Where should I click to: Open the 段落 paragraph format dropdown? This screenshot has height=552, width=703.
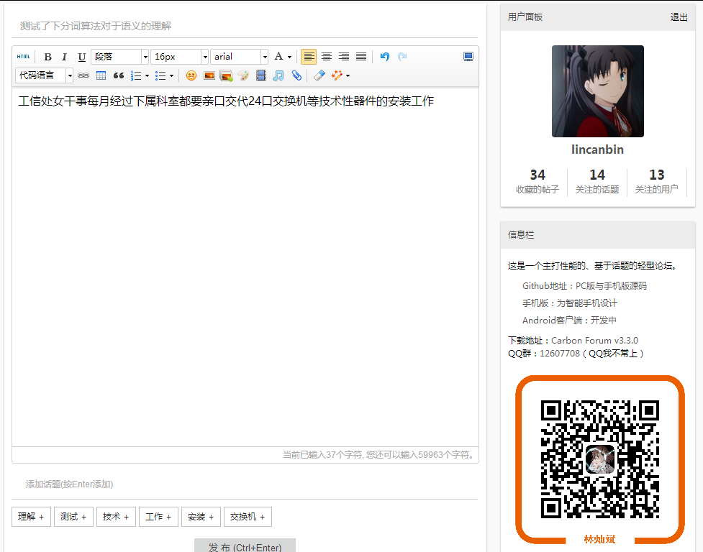coord(119,57)
